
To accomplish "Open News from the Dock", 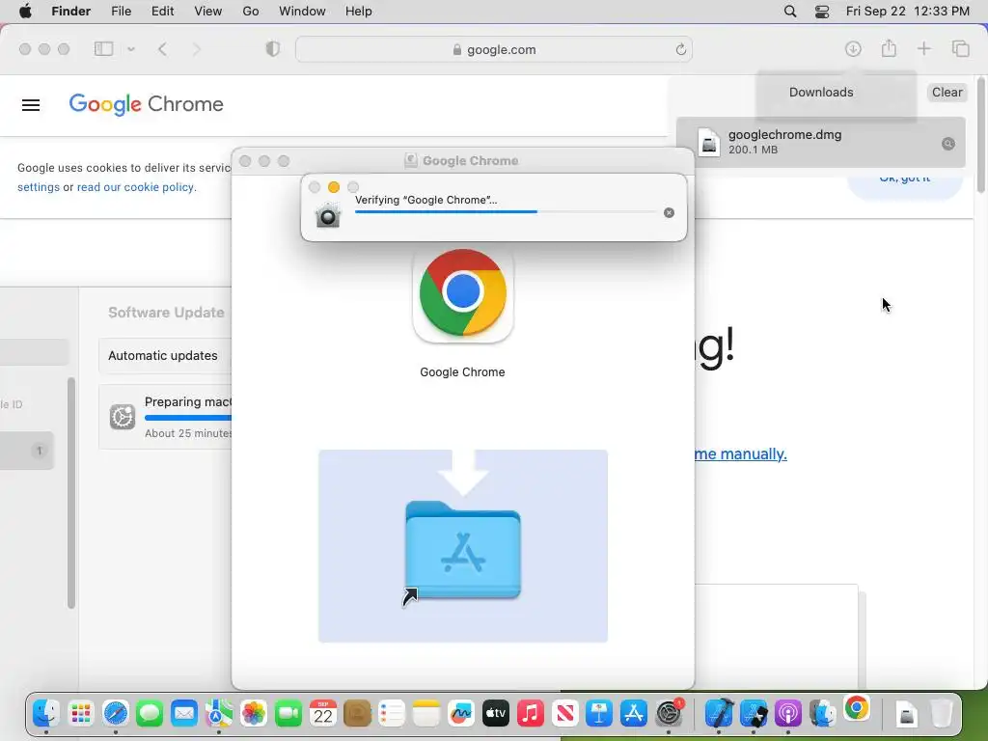I will pos(564,713).
